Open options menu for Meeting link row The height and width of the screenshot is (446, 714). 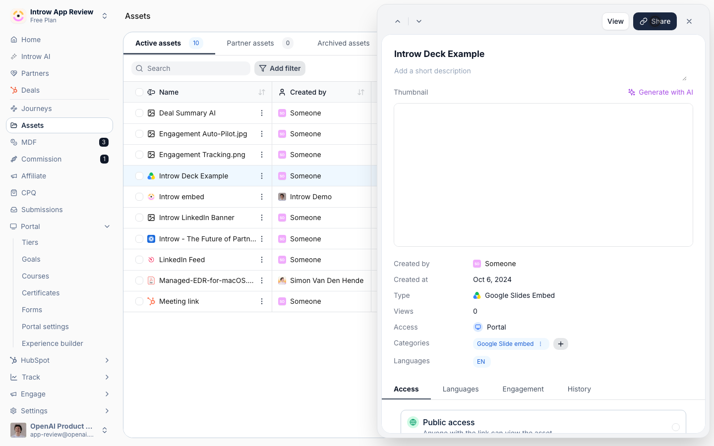262,301
